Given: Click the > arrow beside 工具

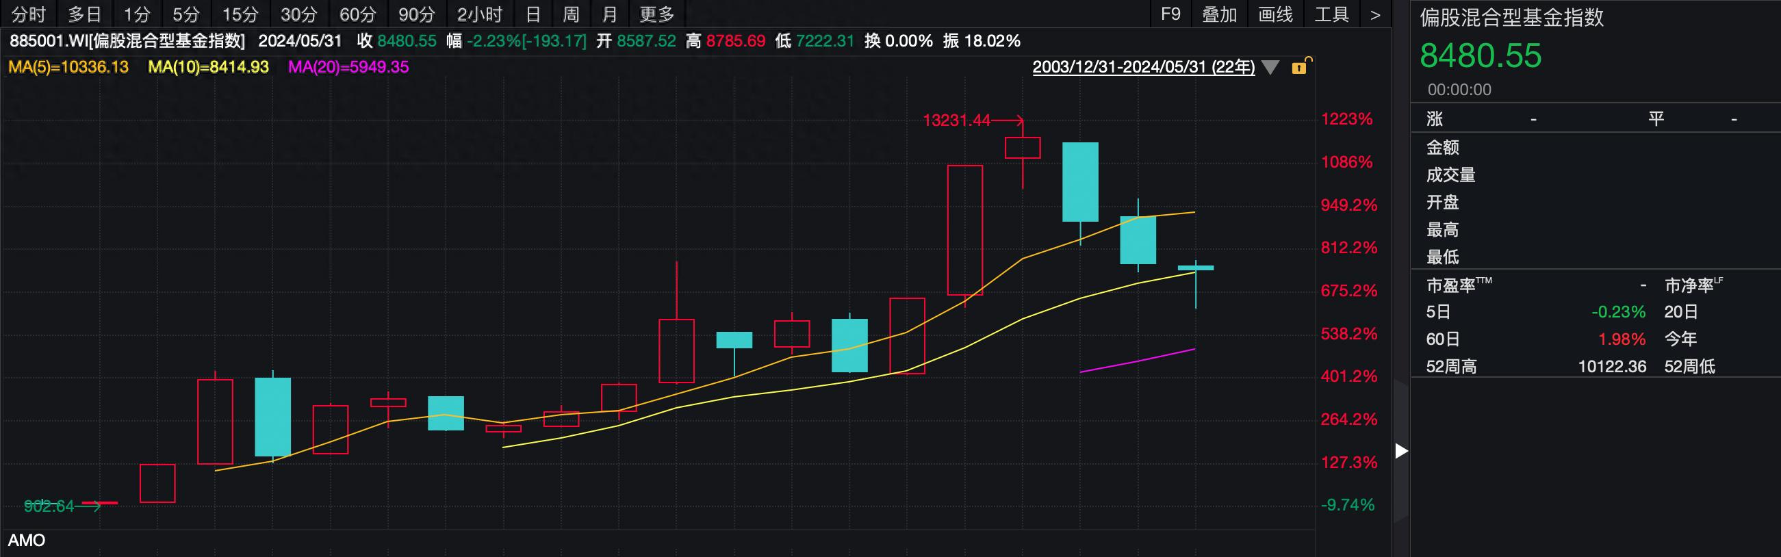Looking at the screenshot, I should click(1375, 14).
